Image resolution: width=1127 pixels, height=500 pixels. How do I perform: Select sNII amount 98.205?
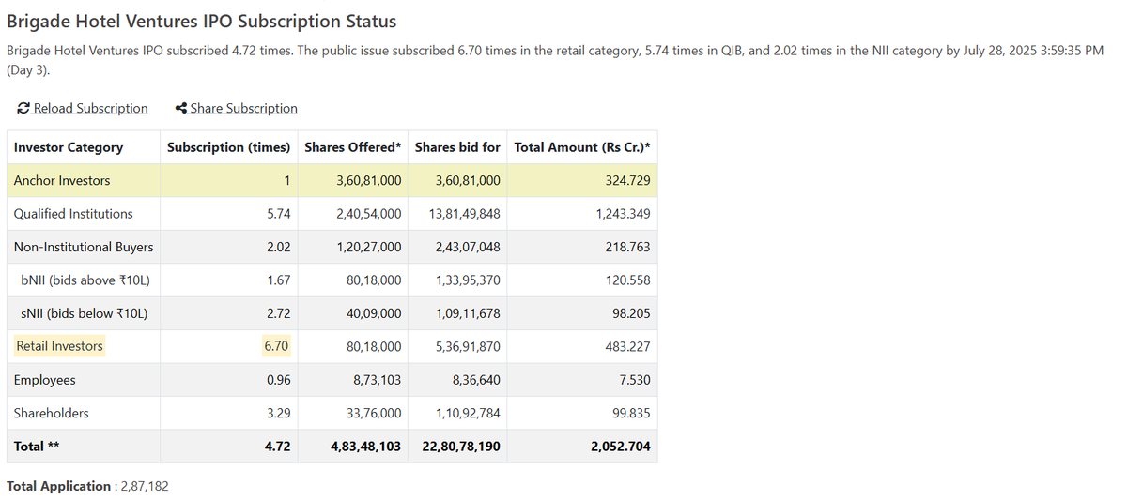pos(632,313)
